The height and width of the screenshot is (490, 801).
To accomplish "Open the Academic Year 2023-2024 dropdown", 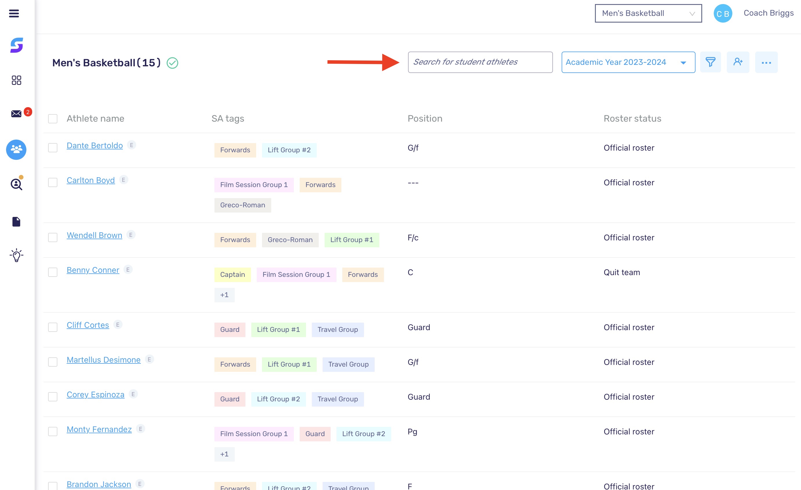I will pos(628,62).
